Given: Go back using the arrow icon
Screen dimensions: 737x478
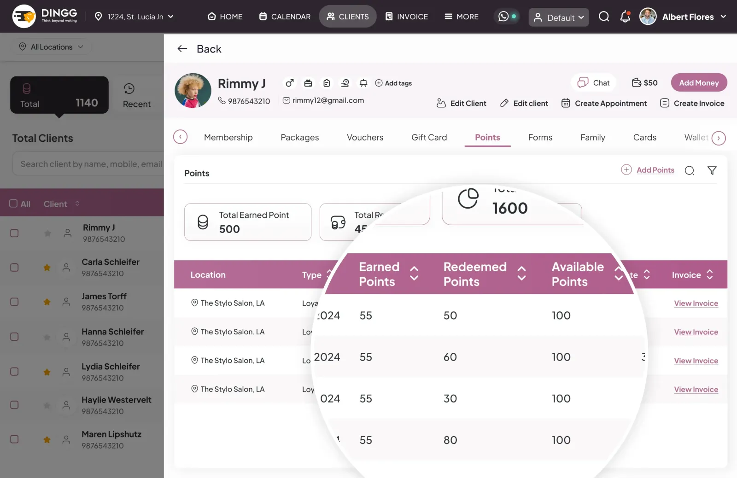Looking at the screenshot, I should pos(182,49).
